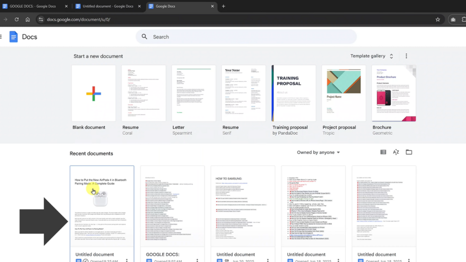Click the GOOGLE DOCS: document title
Image resolution: width=466 pixels, height=262 pixels.
point(162,255)
